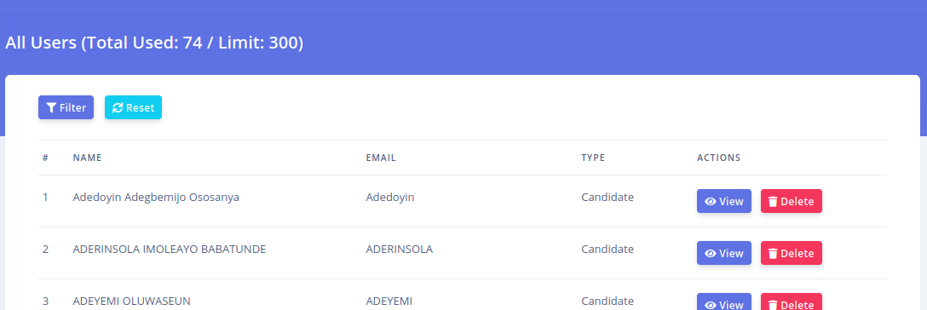
Task: Click the # column header
Action: (45, 158)
